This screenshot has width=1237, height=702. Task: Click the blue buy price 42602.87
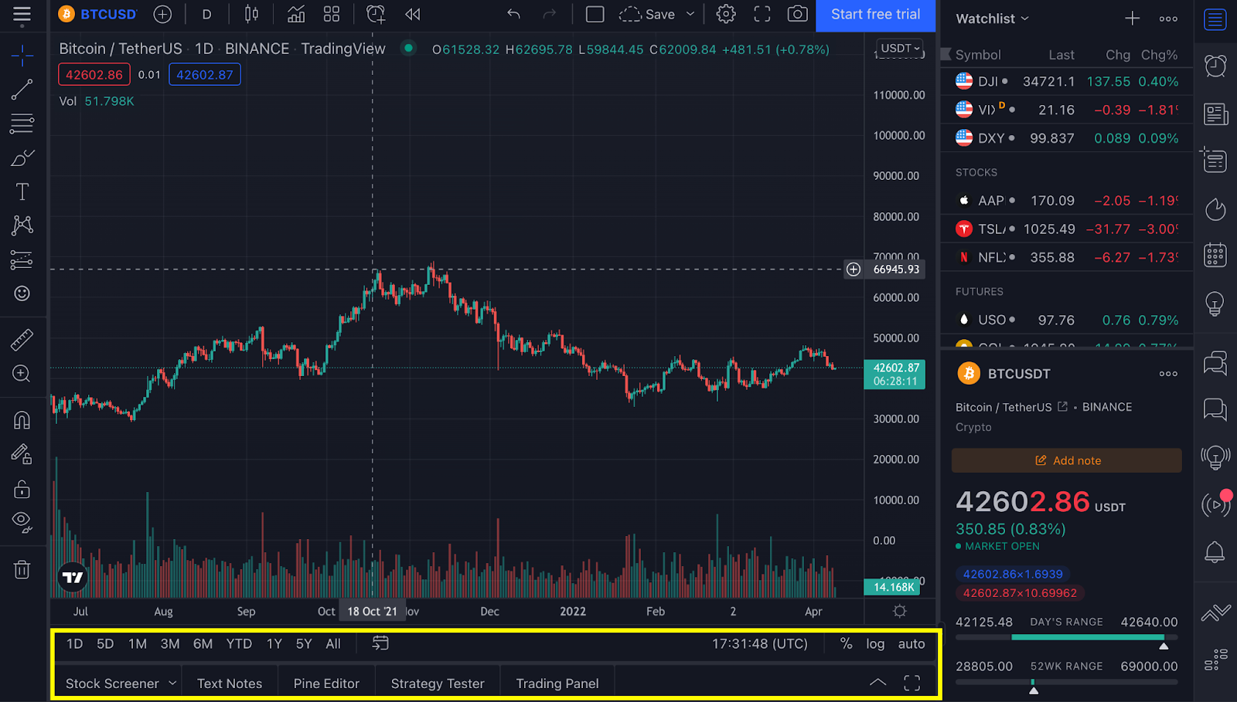coord(205,75)
